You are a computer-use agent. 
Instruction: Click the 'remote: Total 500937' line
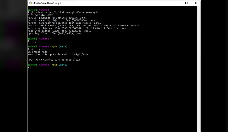(x=83, y=26)
